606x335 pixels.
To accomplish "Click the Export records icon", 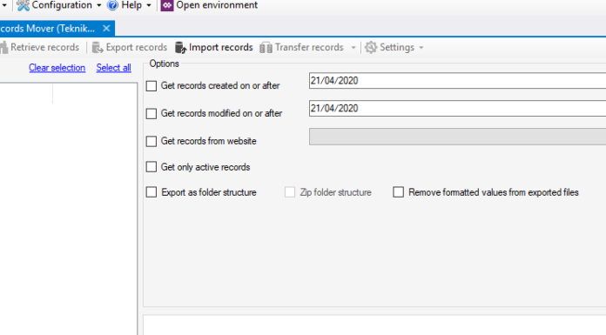I will tap(98, 48).
